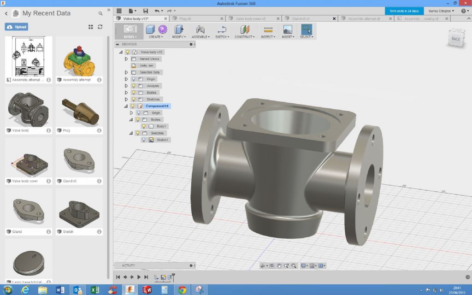Open the Grid and Snaps dropdown

pyautogui.click(x=313, y=266)
